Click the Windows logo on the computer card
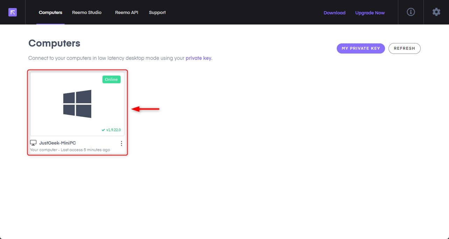Screen dimensions: 449x239 click(x=77, y=104)
